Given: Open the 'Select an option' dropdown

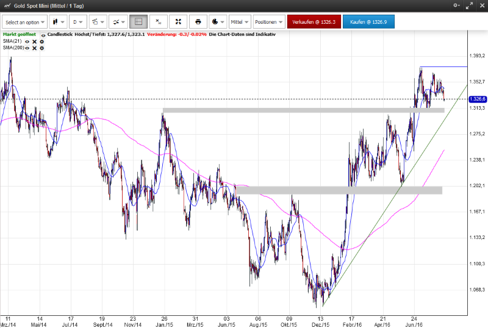Looking at the screenshot, I should [24, 22].
